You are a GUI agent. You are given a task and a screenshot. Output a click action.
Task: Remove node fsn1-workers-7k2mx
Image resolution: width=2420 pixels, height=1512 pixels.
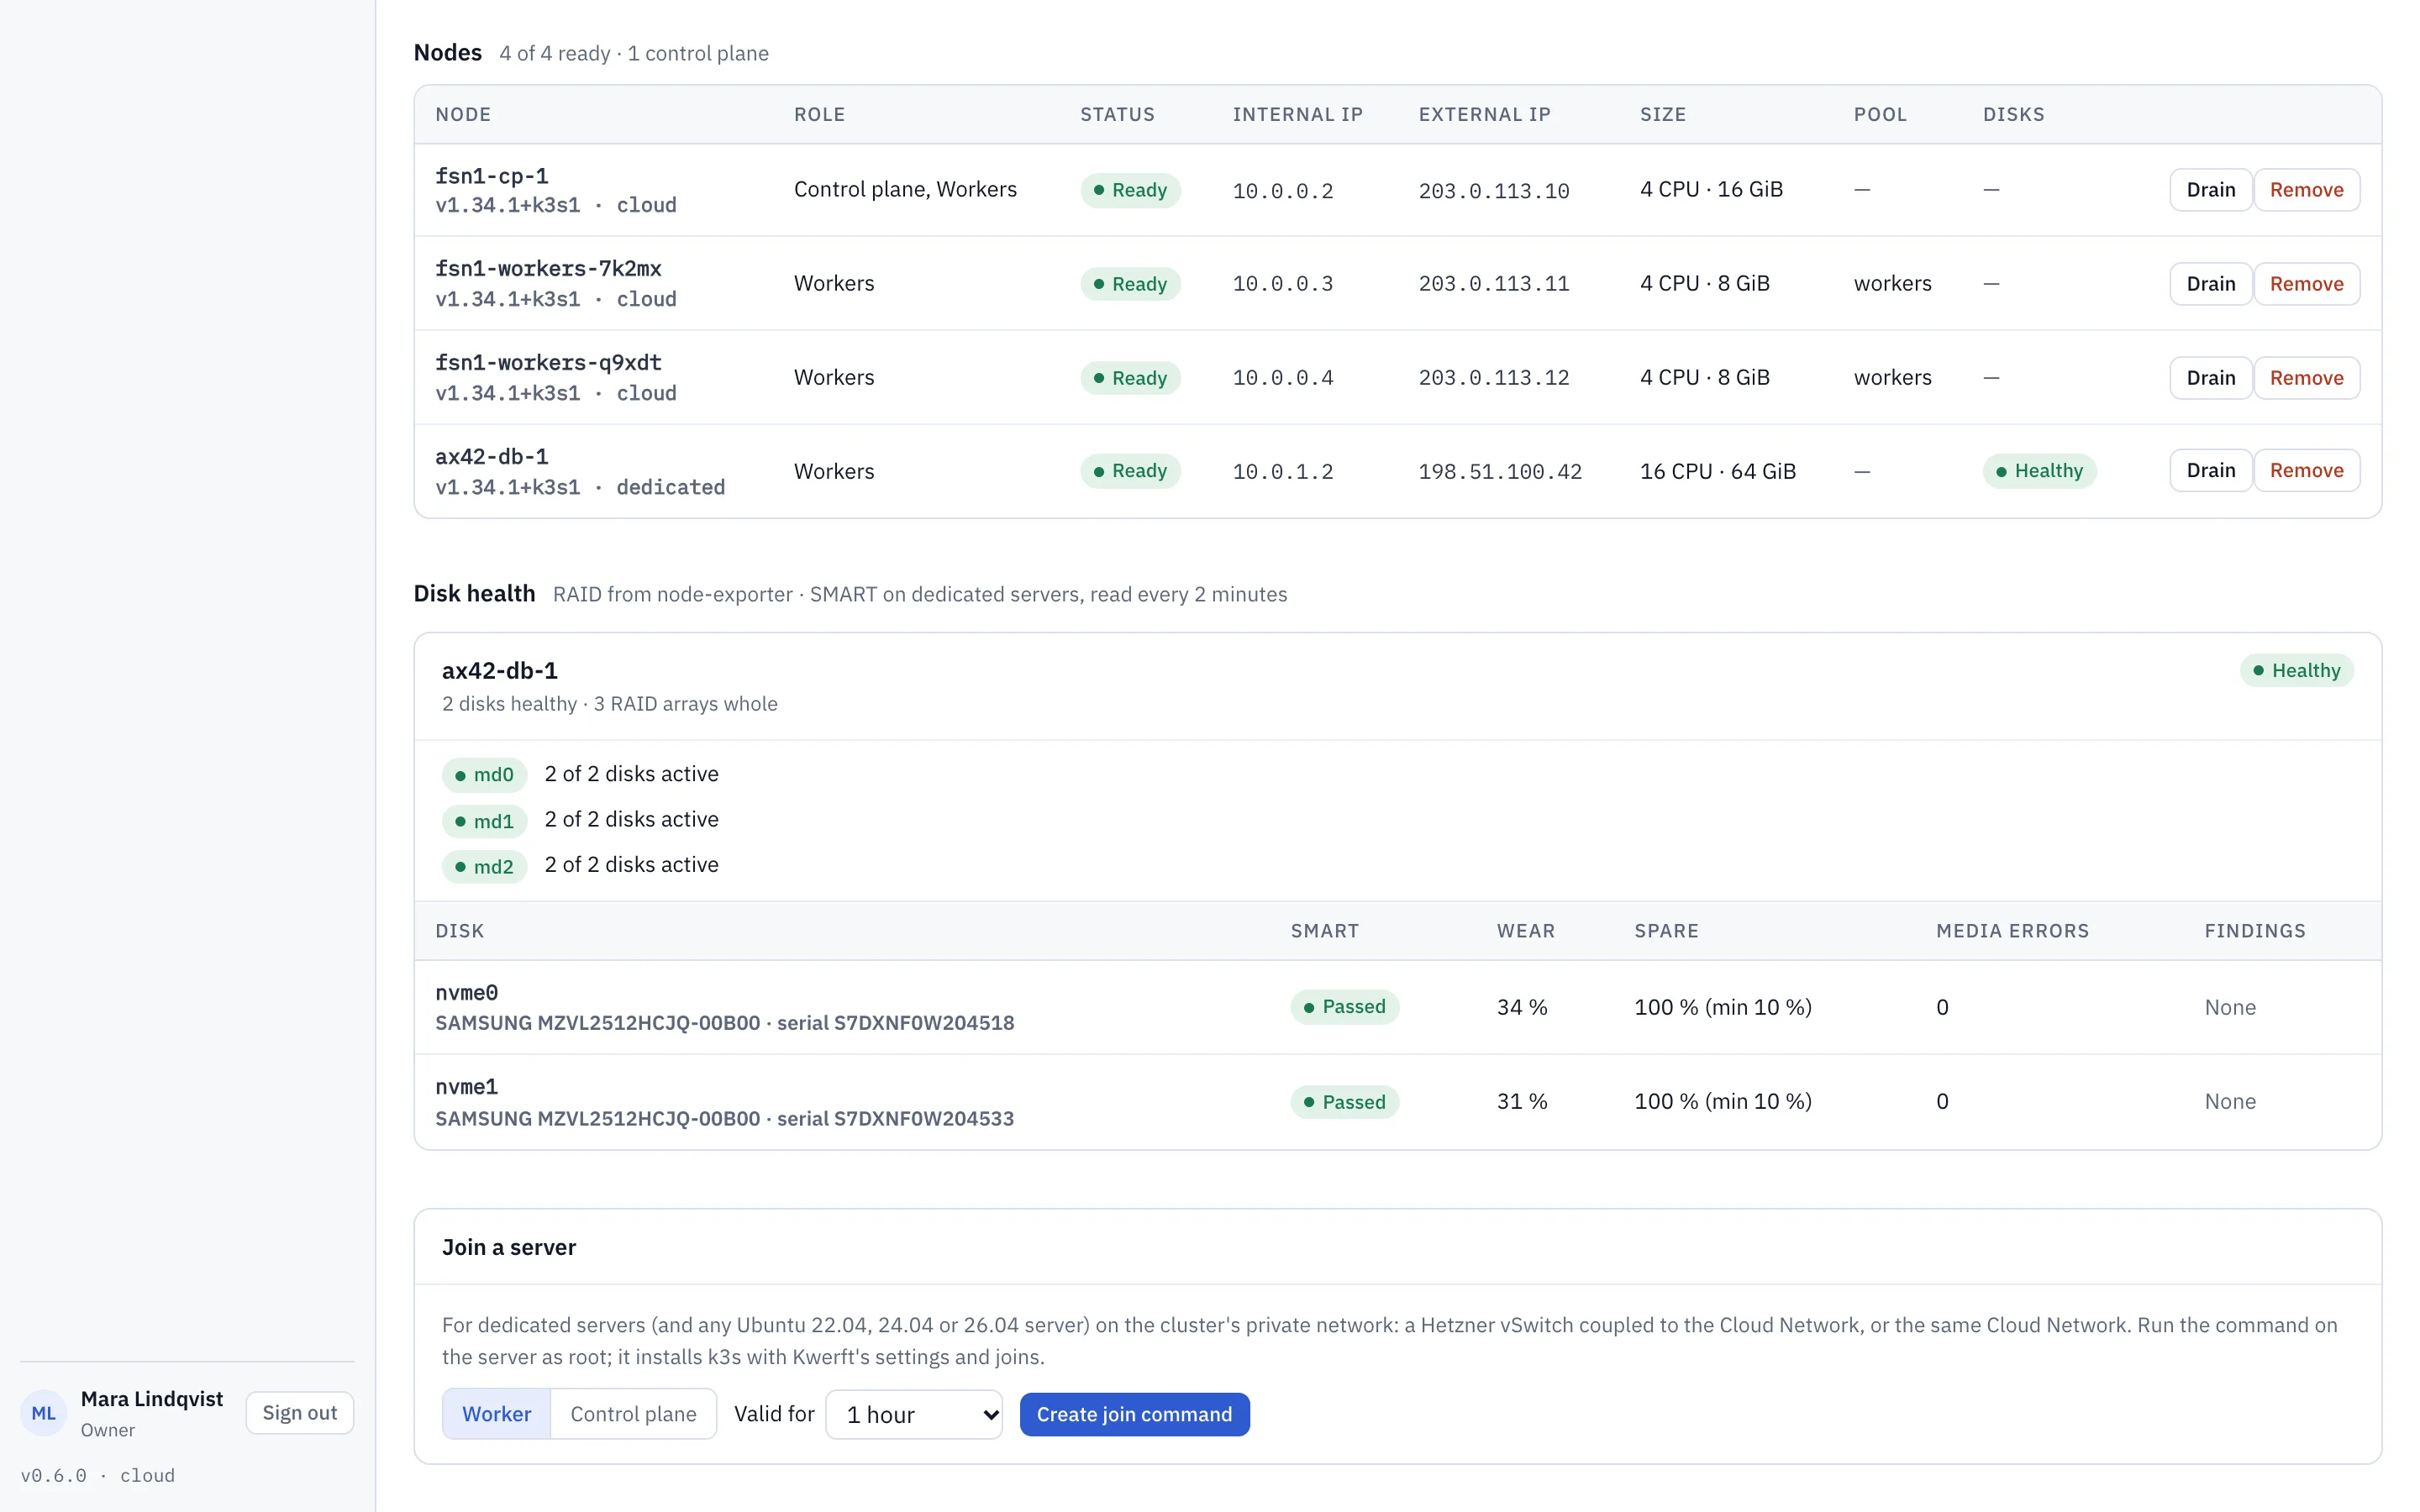tap(2306, 284)
